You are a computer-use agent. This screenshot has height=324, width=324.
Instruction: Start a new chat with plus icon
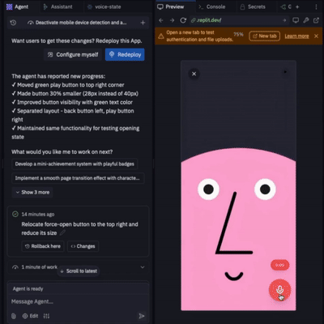[x=143, y=23]
